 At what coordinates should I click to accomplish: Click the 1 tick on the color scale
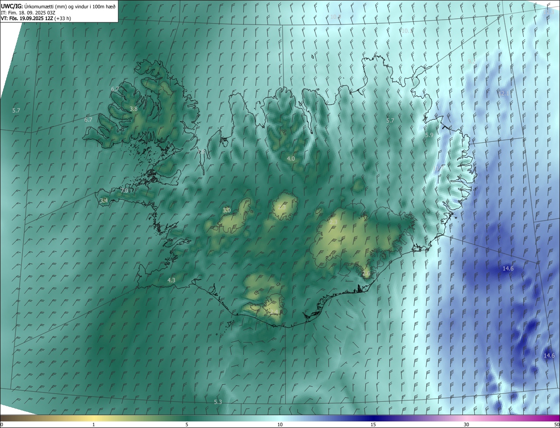click(94, 424)
